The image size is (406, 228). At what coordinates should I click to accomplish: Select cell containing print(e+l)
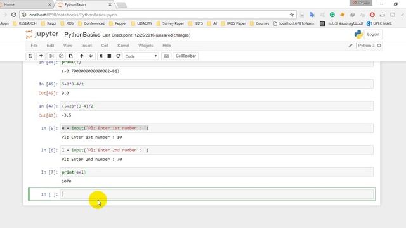pyautogui.click(x=217, y=172)
